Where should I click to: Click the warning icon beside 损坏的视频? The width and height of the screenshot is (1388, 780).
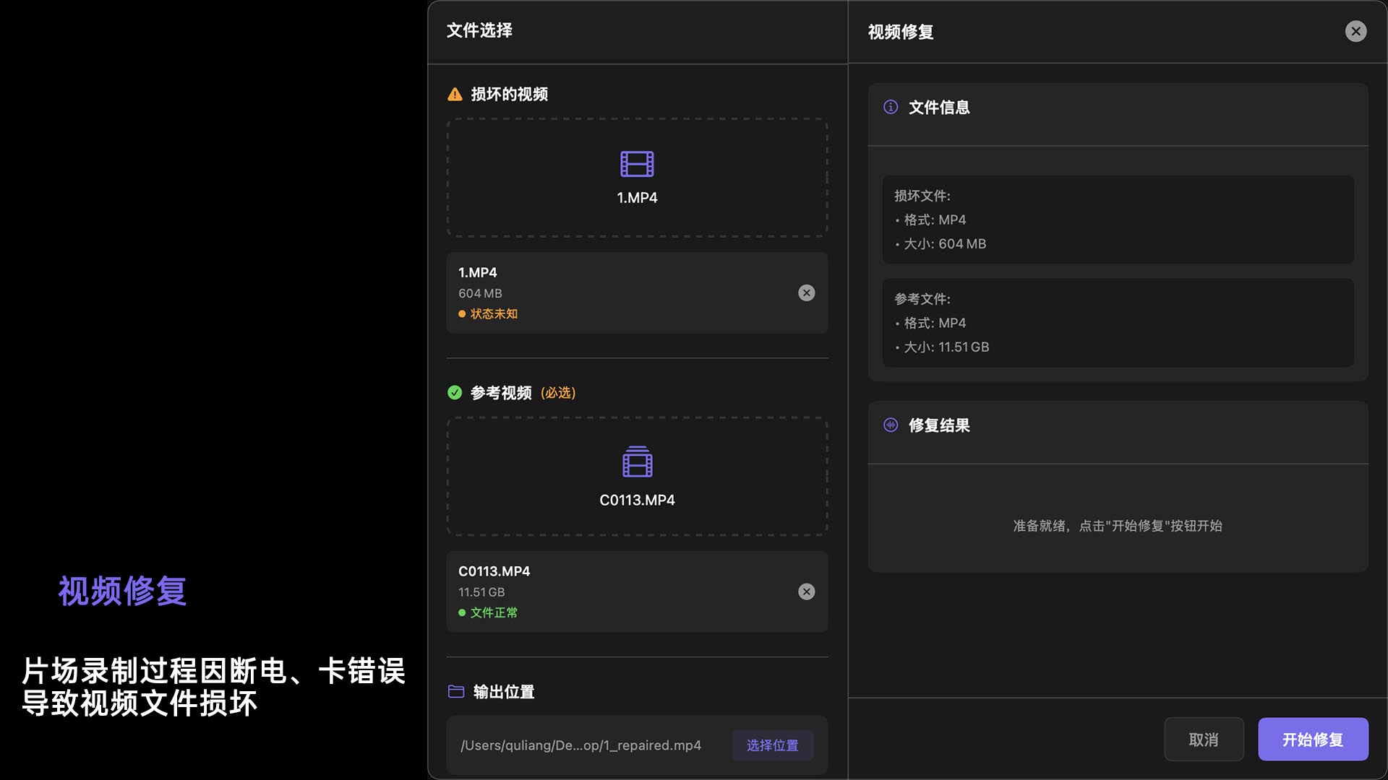coord(454,94)
